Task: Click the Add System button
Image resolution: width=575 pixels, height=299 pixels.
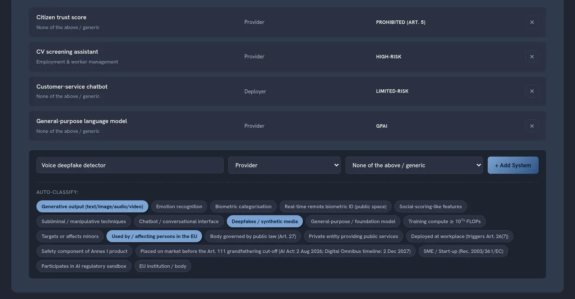Action: pyautogui.click(x=513, y=165)
